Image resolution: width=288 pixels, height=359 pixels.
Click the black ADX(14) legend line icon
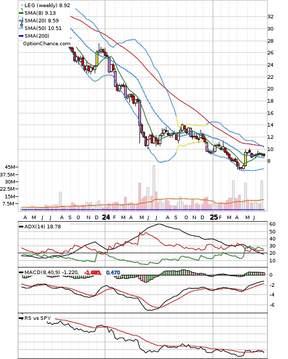(21, 227)
